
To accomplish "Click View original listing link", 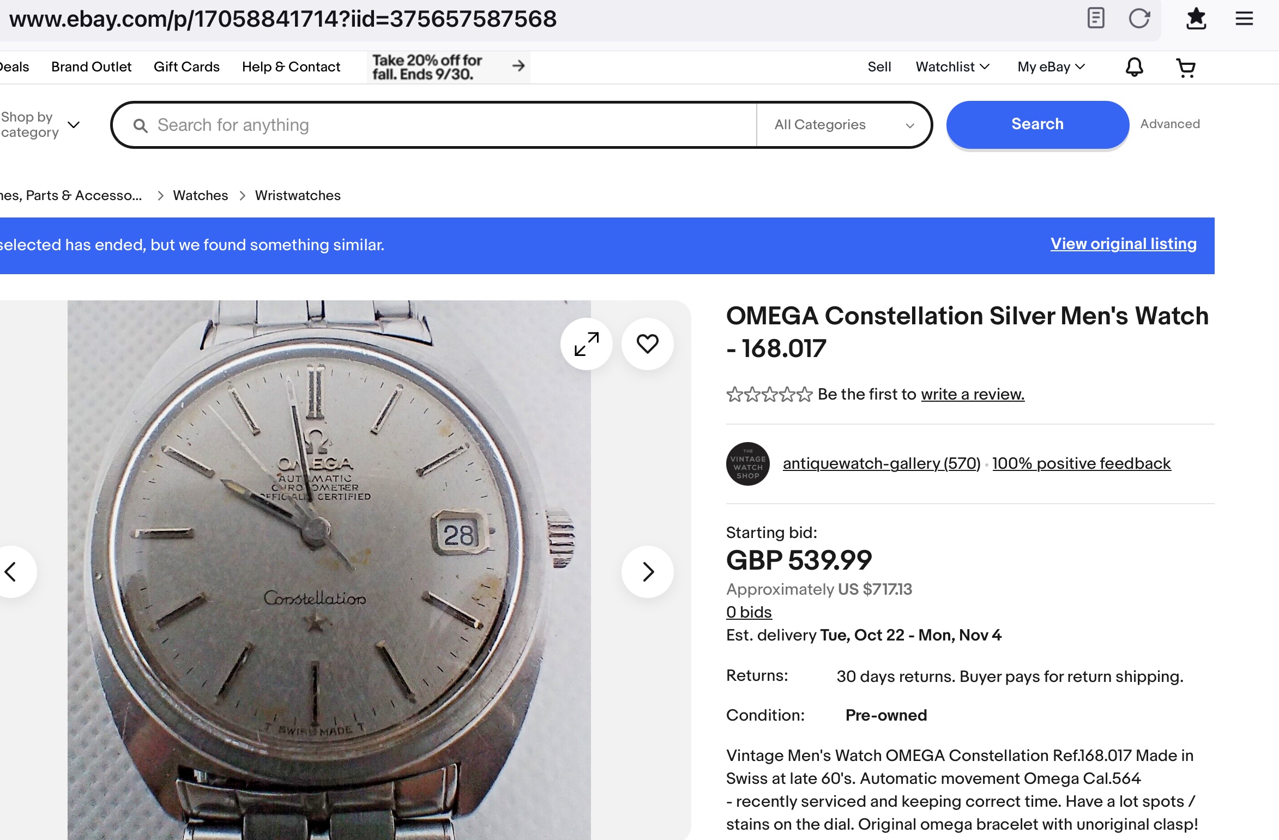I will (1123, 244).
